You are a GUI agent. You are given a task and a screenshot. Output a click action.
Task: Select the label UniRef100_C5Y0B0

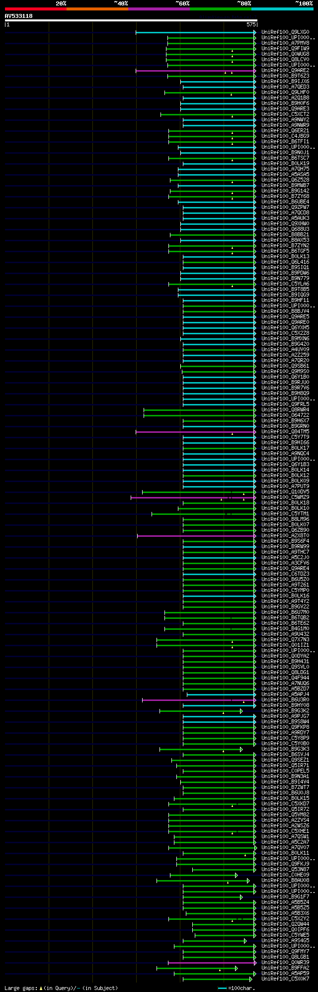pyautogui.click(x=285, y=744)
